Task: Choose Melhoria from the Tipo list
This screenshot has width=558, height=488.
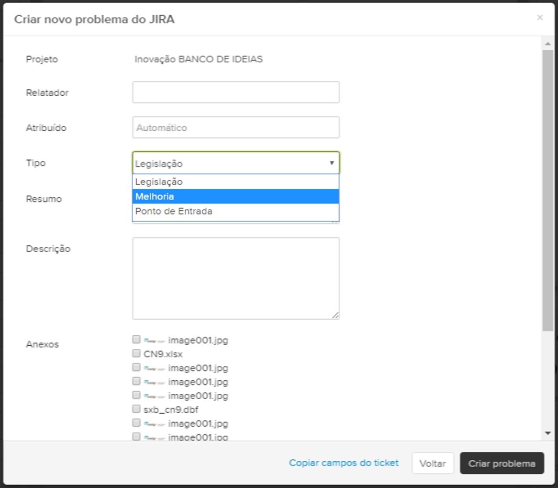Action: coord(236,197)
